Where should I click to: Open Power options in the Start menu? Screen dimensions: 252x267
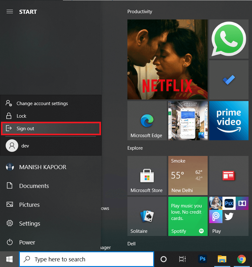tap(27, 242)
